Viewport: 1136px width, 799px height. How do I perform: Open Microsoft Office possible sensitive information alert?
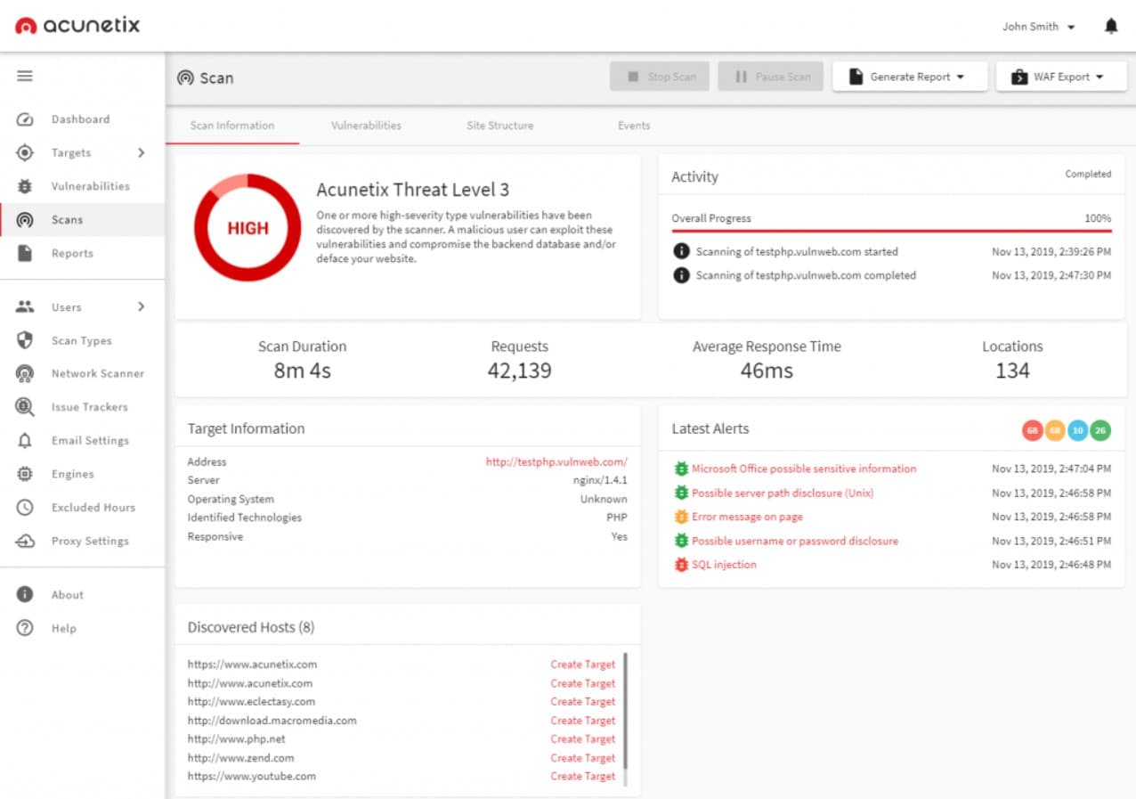[x=804, y=469]
